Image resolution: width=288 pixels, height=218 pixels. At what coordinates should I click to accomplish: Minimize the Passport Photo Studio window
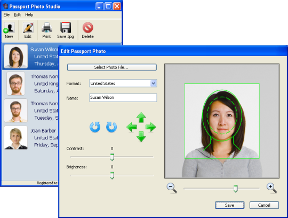coord(99,6)
